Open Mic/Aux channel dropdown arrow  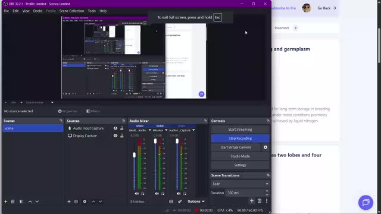166,130
